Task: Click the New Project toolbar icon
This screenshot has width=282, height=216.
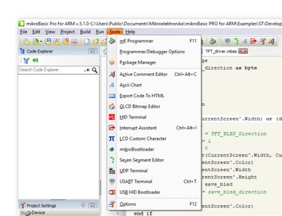Action: point(26,42)
